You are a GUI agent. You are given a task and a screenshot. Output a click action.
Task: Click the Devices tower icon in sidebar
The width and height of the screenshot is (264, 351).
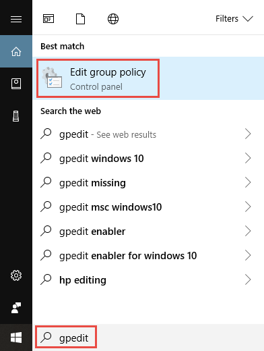[16, 116]
